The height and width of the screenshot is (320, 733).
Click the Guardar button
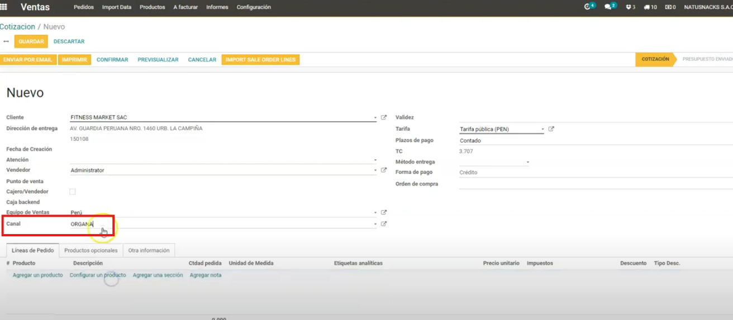(x=31, y=41)
